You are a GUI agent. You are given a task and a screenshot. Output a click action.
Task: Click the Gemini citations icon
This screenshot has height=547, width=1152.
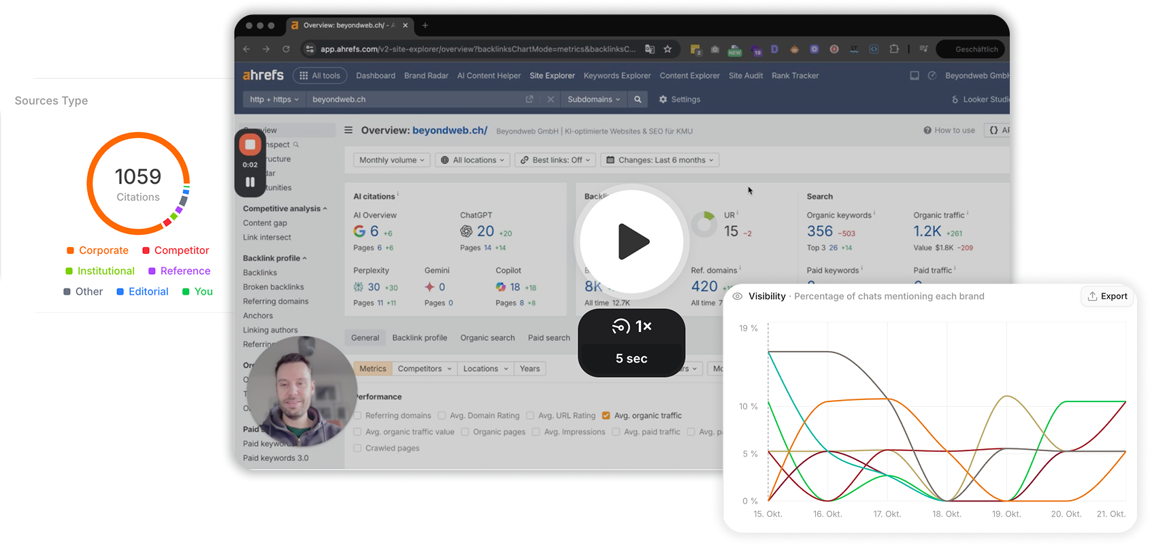(x=429, y=287)
